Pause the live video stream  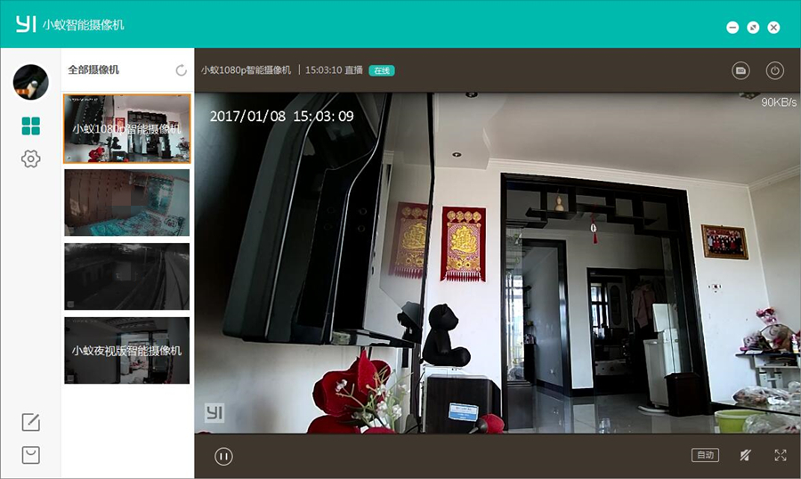tap(223, 456)
